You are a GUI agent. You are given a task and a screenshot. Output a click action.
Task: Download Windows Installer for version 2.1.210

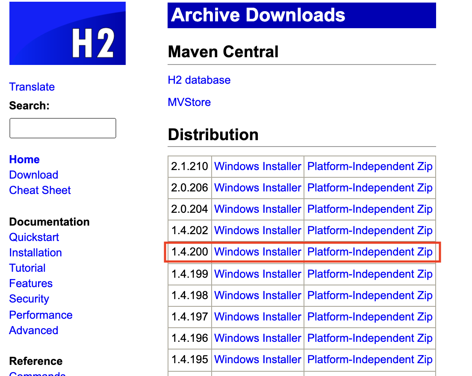[258, 166]
